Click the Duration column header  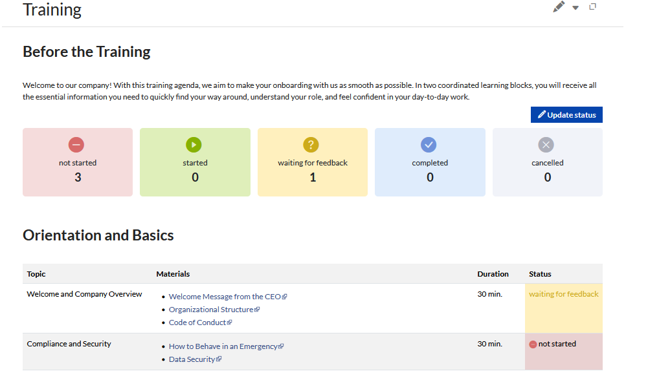[x=493, y=274]
